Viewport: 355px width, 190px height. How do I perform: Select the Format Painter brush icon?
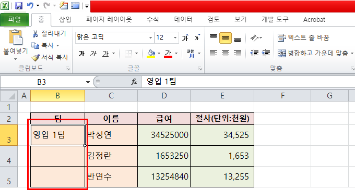pyautogui.click(x=35, y=57)
